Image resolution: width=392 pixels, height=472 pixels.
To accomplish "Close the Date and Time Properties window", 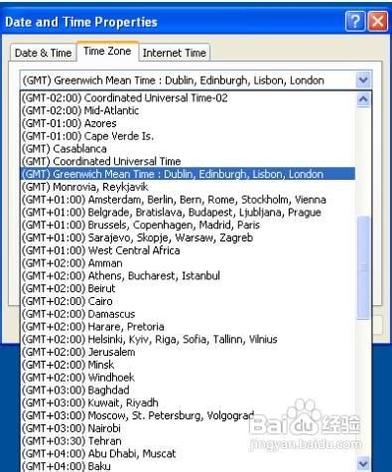I will click(x=378, y=22).
